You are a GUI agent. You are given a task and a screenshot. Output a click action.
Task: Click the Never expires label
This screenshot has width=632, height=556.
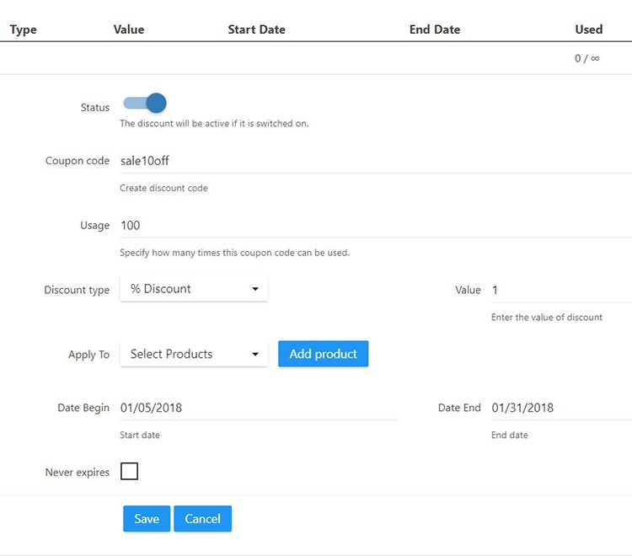tap(78, 473)
